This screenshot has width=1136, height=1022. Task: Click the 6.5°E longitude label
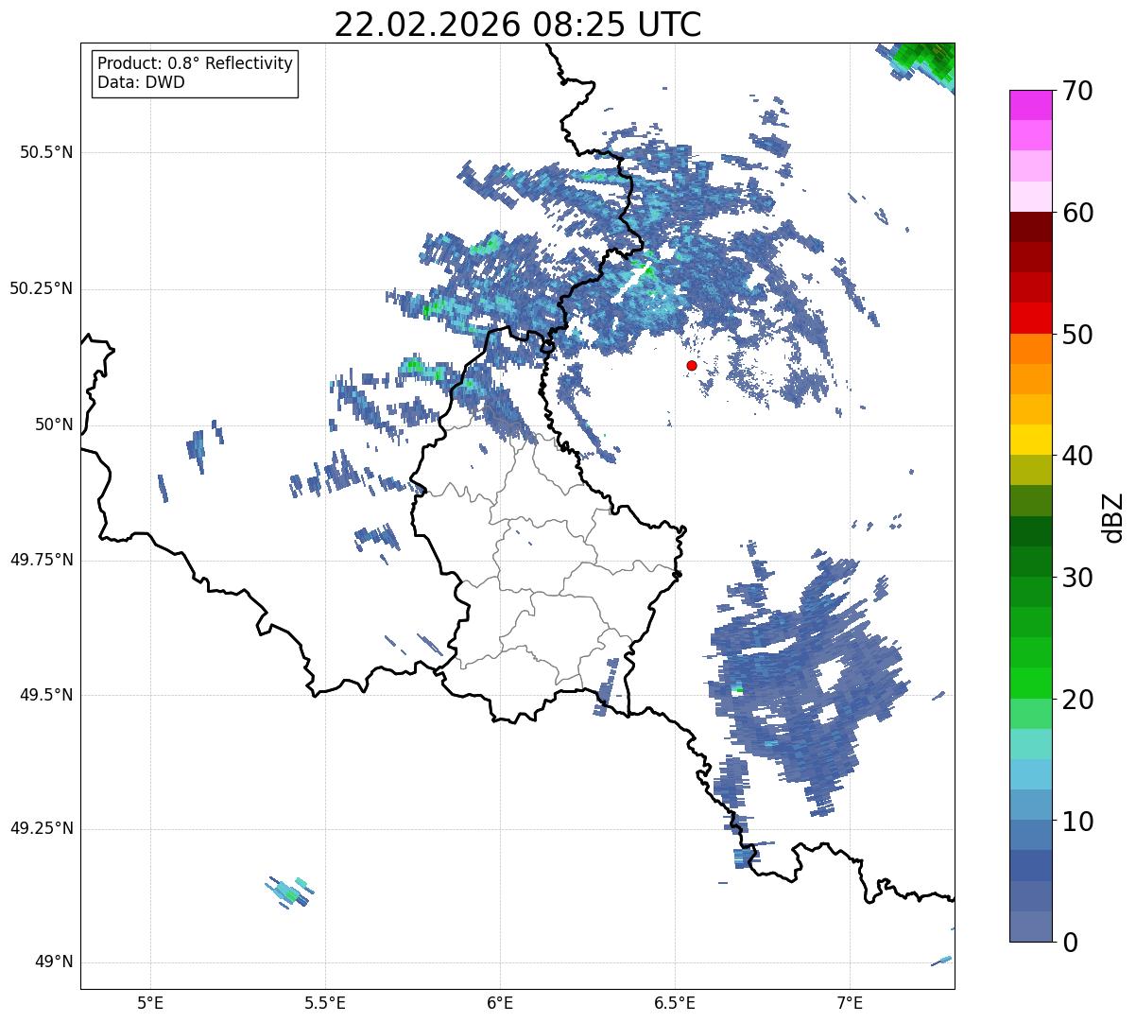point(675,1002)
